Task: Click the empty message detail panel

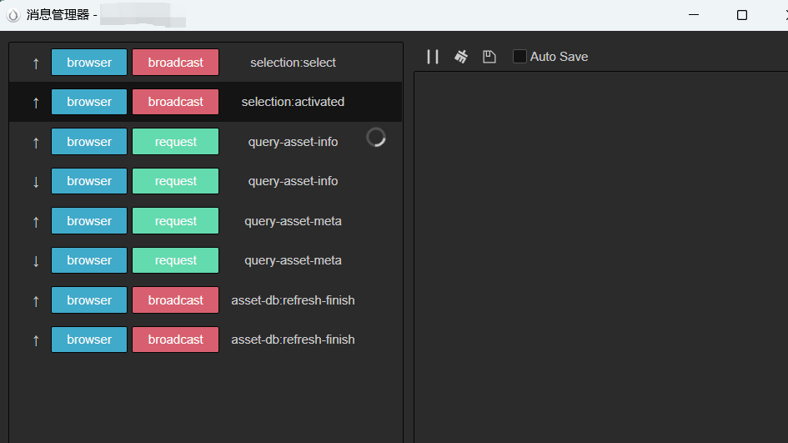Action: click(600, 250)
